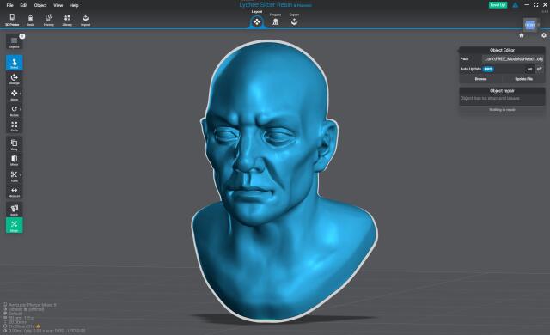Switch to the Layout tab

[x=257, y=20]
